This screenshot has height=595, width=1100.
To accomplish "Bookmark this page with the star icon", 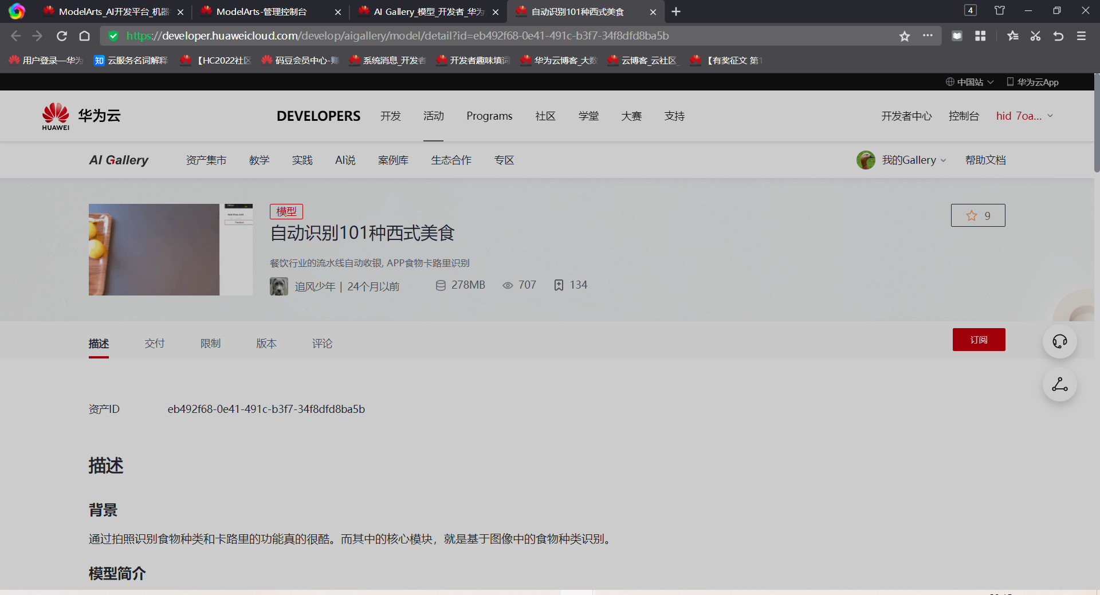I will tap(905, 36).
